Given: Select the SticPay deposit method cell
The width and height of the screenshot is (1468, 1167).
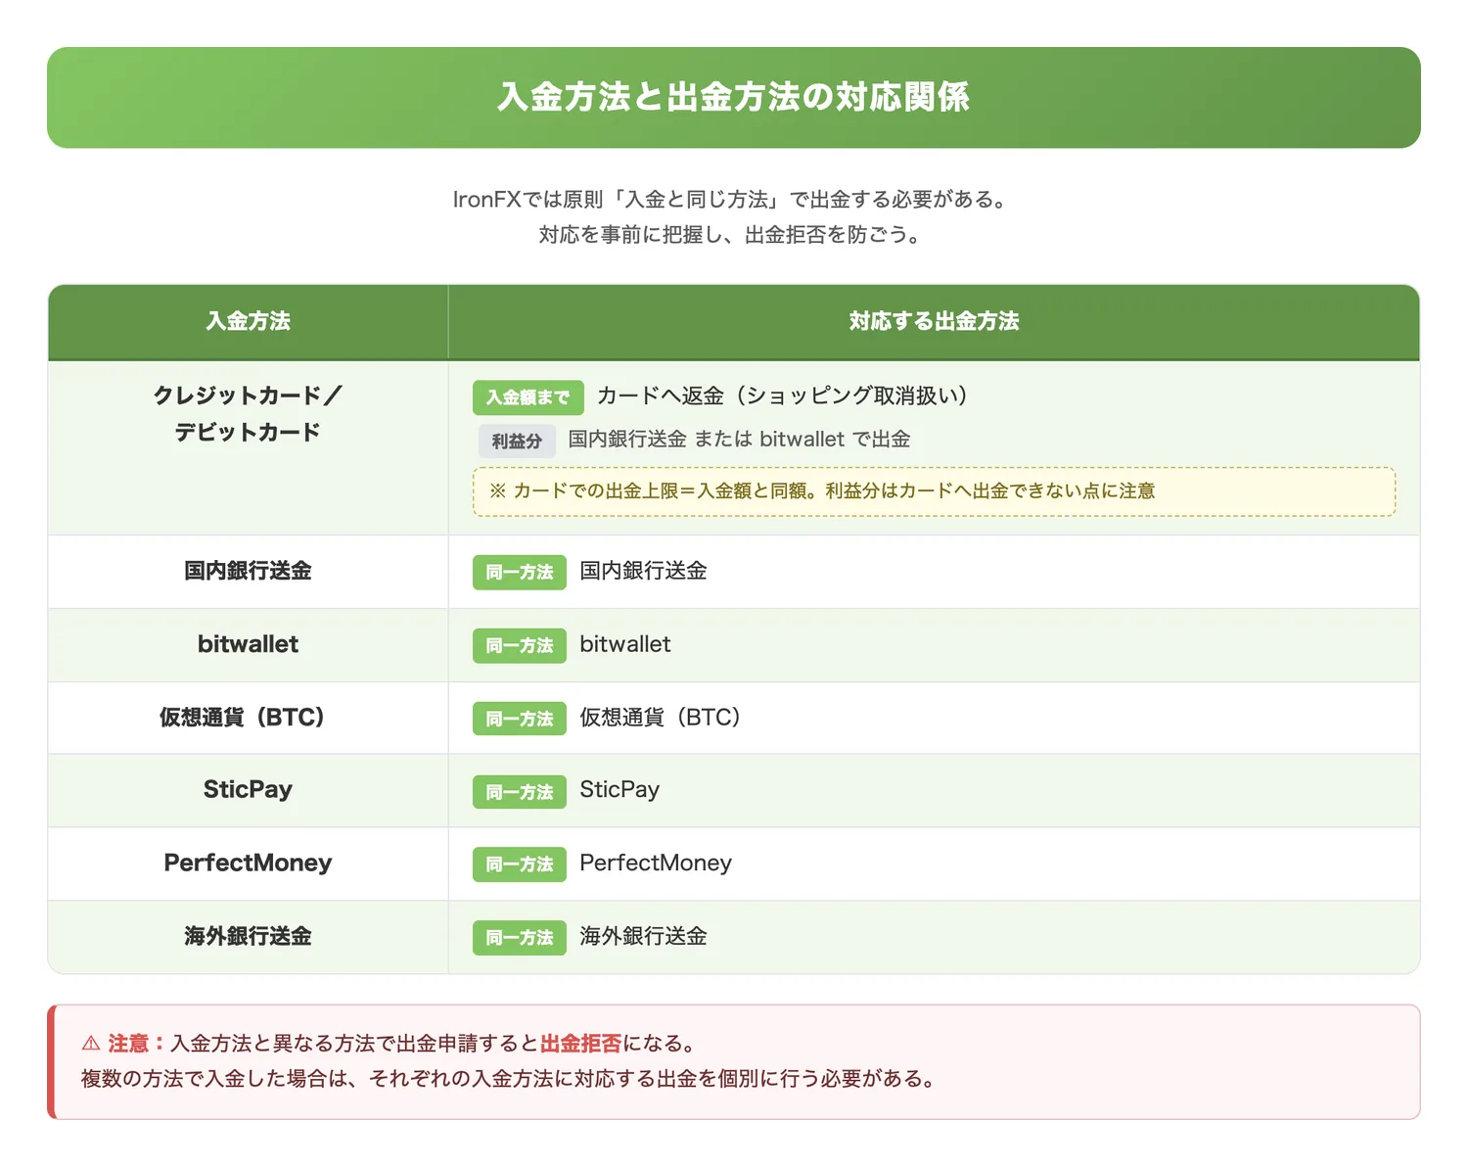Looking at the screenshot, I should click(x=249, y=791).
